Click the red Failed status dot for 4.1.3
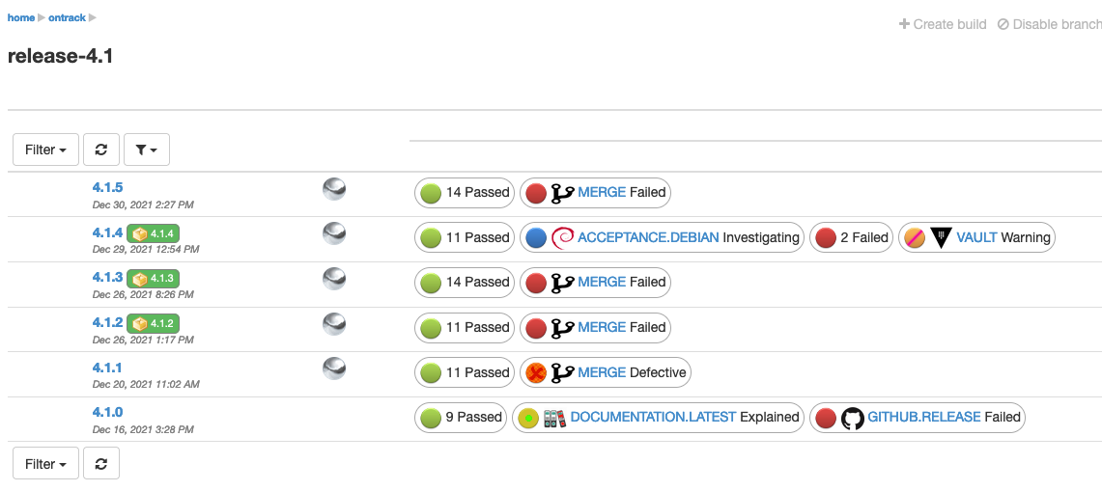Image resolution: width=1102 pixels, height=491 pixels. pyautogui.click(x=536, y=283)
